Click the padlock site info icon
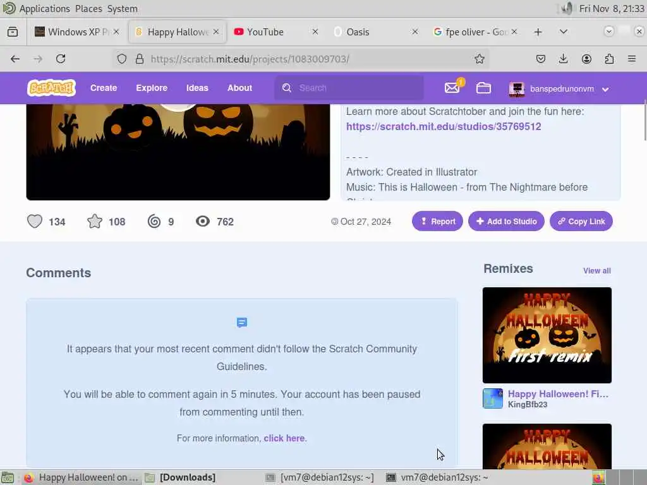Screen dimensions: 647x485 pos(140,59)
